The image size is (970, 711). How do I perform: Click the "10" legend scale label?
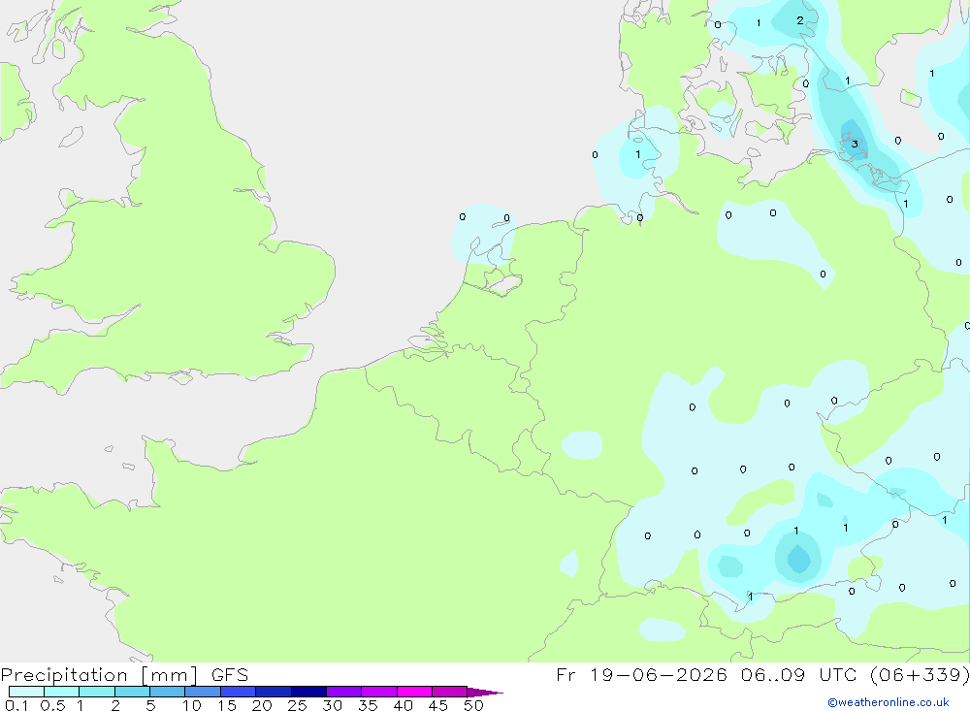[192, 705]
